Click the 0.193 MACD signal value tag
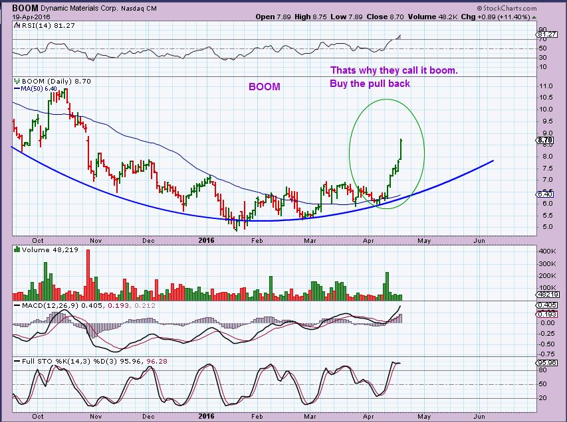Screen dimensions: 567x422 tap(547, 314)
